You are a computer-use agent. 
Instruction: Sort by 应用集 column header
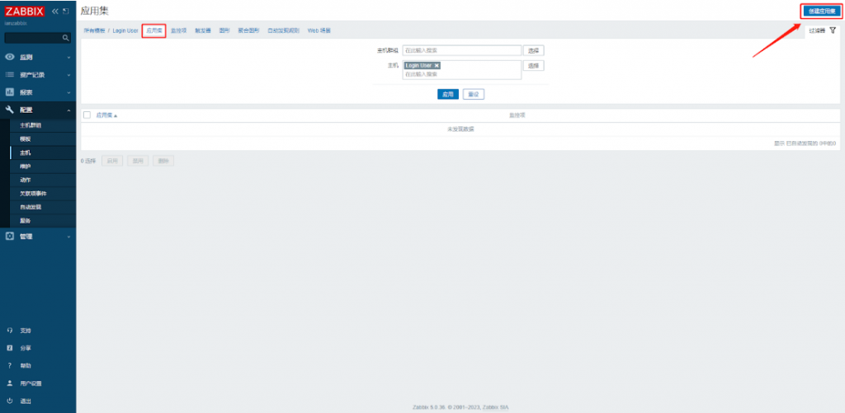pos(106,115)
